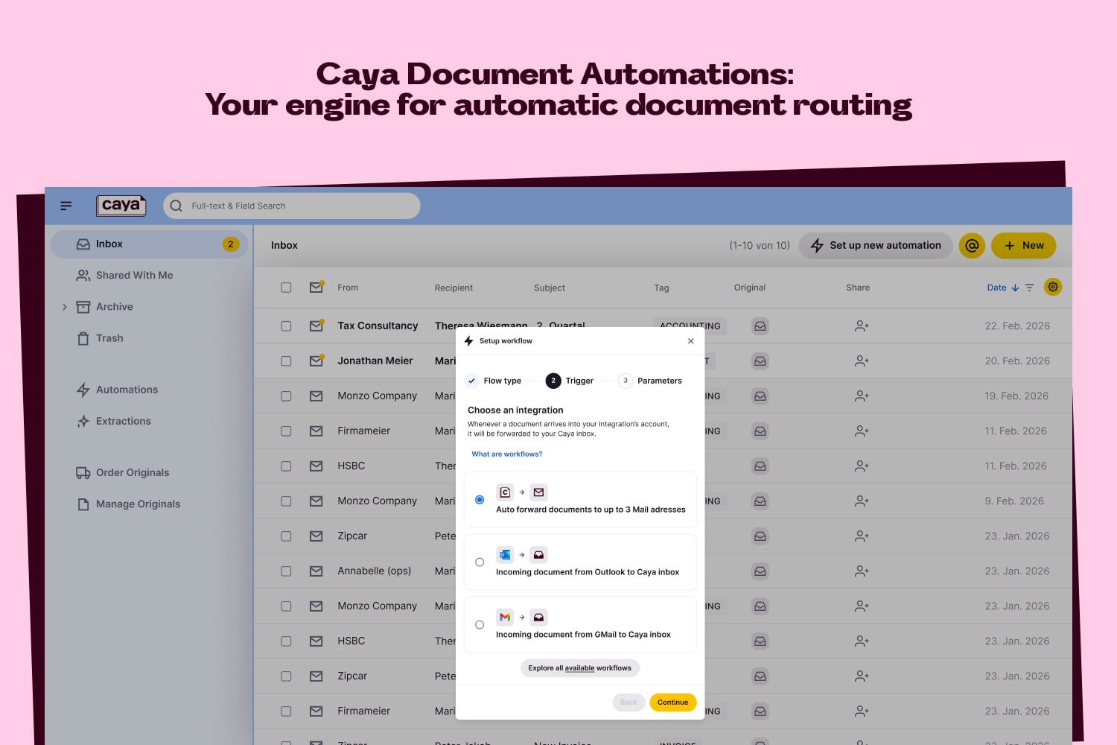Open the Annabelle (ops) message
This screenshot has width=1117, height=745.
tap(375, 571)
